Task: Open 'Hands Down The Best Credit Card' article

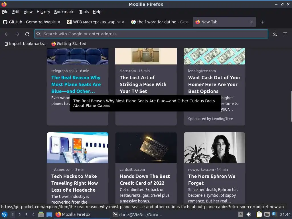Action: coord(145,180)
